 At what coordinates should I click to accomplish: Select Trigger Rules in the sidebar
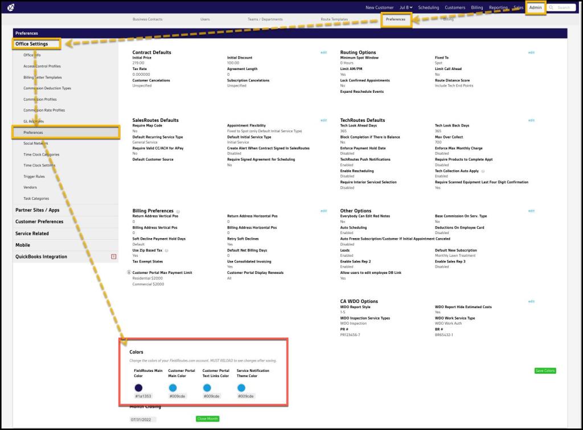(34, 177)
